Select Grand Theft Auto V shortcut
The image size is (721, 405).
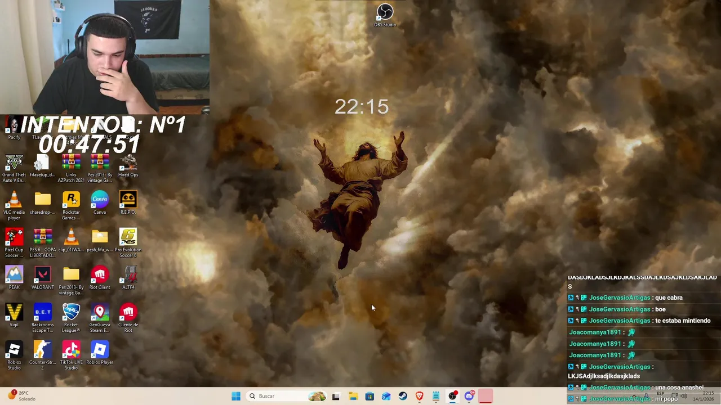(14, 168)
